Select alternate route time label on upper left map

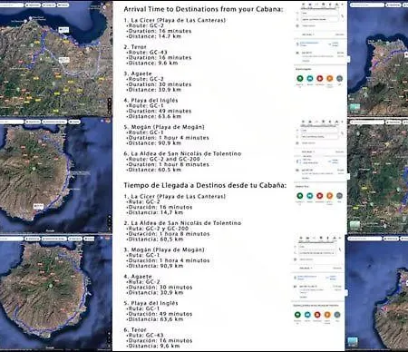(x=63, y=60)
